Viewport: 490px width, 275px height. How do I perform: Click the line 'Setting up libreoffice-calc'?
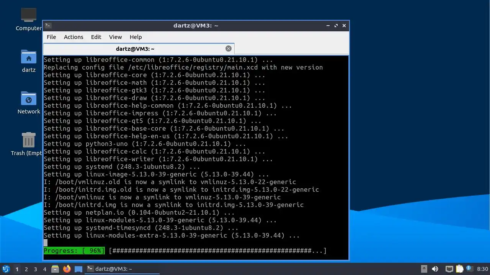pyautogui.click(x=154, y=152)
